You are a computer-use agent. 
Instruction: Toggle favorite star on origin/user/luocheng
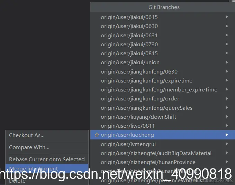pyautogui.click(x=97, y=135)
